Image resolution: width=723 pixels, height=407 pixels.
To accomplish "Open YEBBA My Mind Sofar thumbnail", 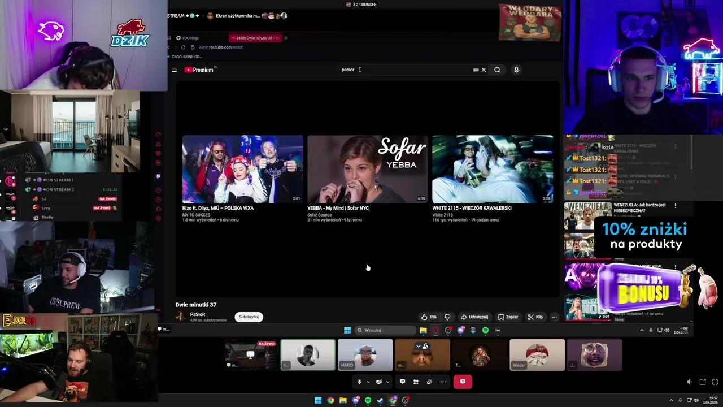I will click(367, 169).
